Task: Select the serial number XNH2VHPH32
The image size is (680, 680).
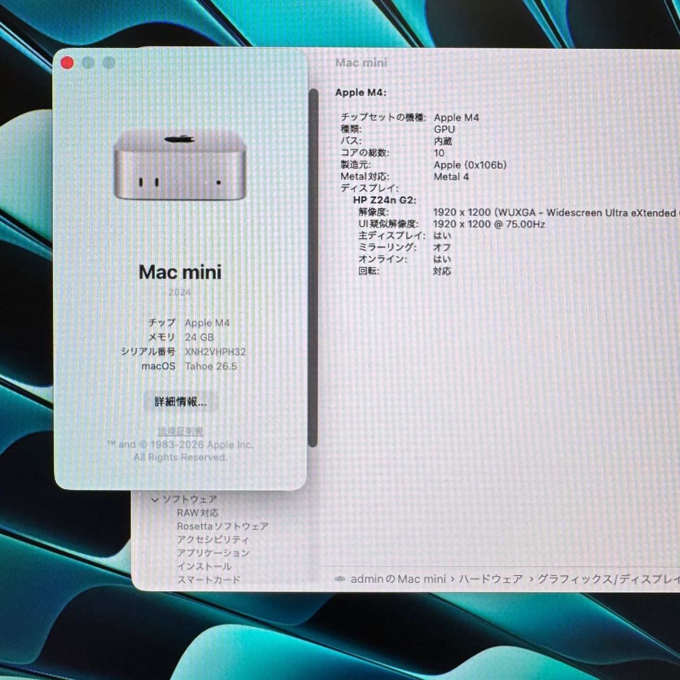Action: click(x=215, y=352)
